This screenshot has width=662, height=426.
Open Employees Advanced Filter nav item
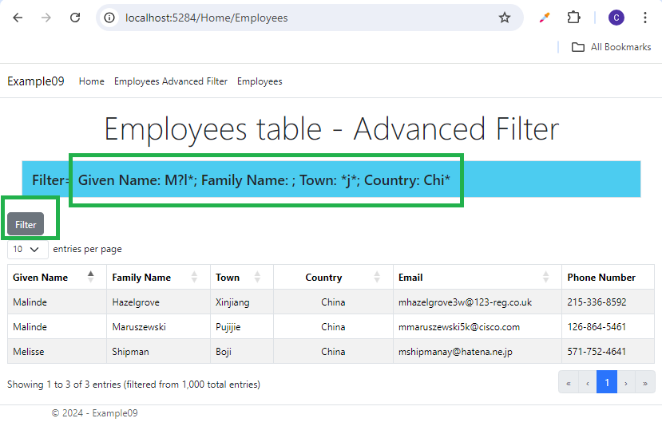[171, 81]
